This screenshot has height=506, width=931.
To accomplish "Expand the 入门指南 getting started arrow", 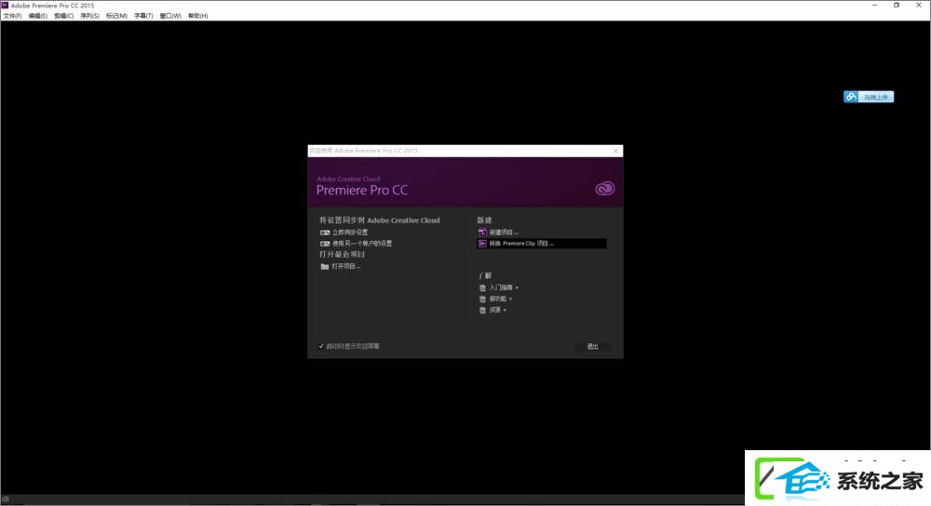I will pos(517,287).
